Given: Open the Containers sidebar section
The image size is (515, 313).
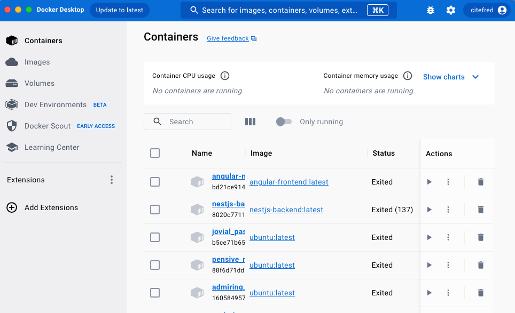Looking at the screenshot, I should point(63,41).
